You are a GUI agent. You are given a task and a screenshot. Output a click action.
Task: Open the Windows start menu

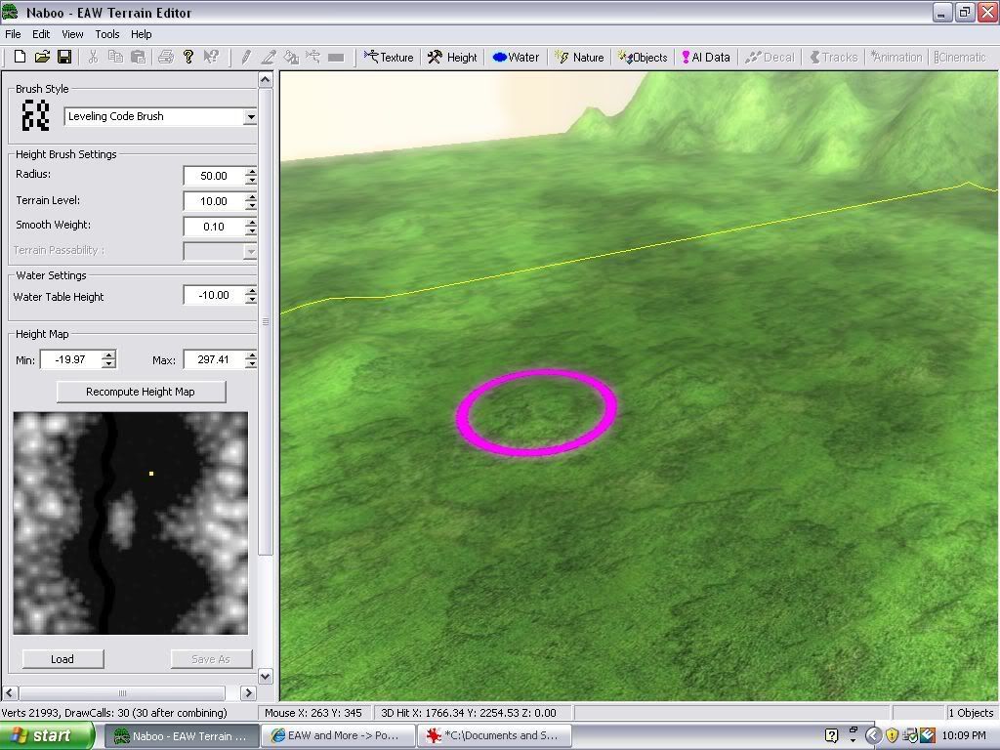click(x=47, y=735)
